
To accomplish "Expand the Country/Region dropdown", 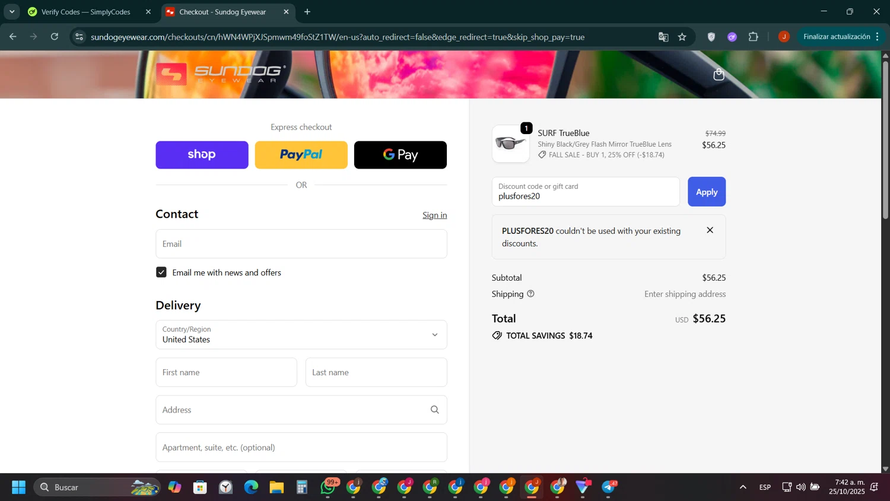I will point(301,335).
